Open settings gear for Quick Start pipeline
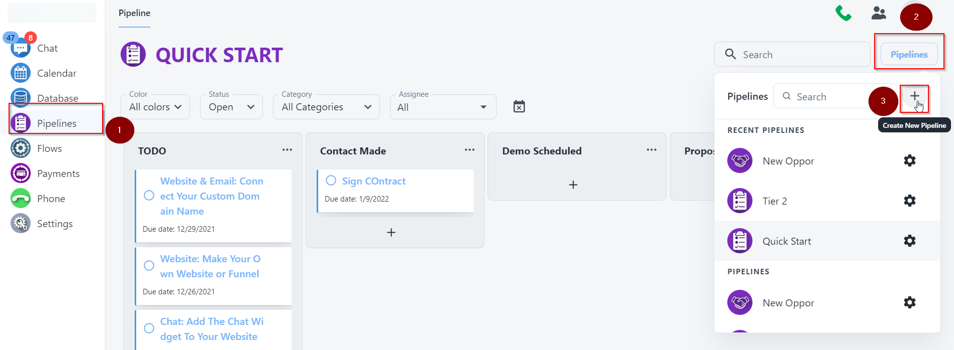Screen dimensions: 954x350 pos(909,241)
